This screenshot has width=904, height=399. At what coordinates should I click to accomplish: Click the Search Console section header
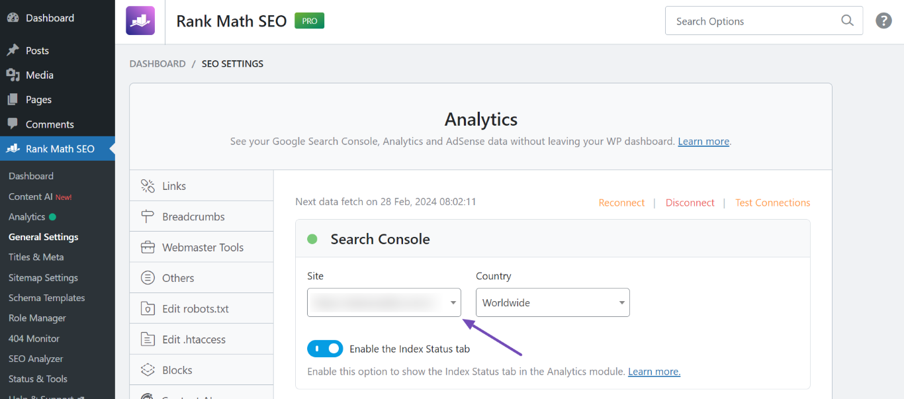point(553,239)
